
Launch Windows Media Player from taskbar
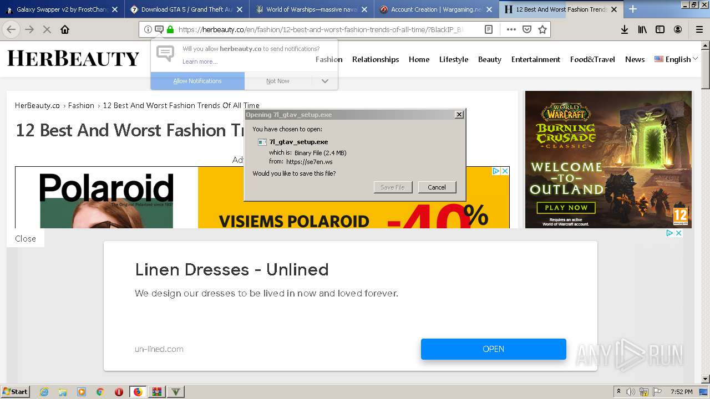(x=82, y=392)
